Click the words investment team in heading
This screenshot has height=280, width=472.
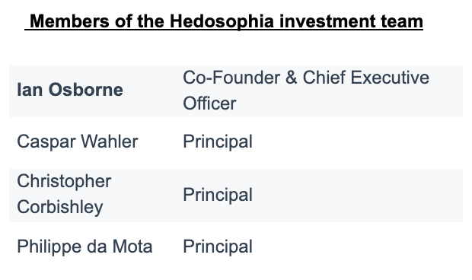pyautogui.click(x=351, y=21)
